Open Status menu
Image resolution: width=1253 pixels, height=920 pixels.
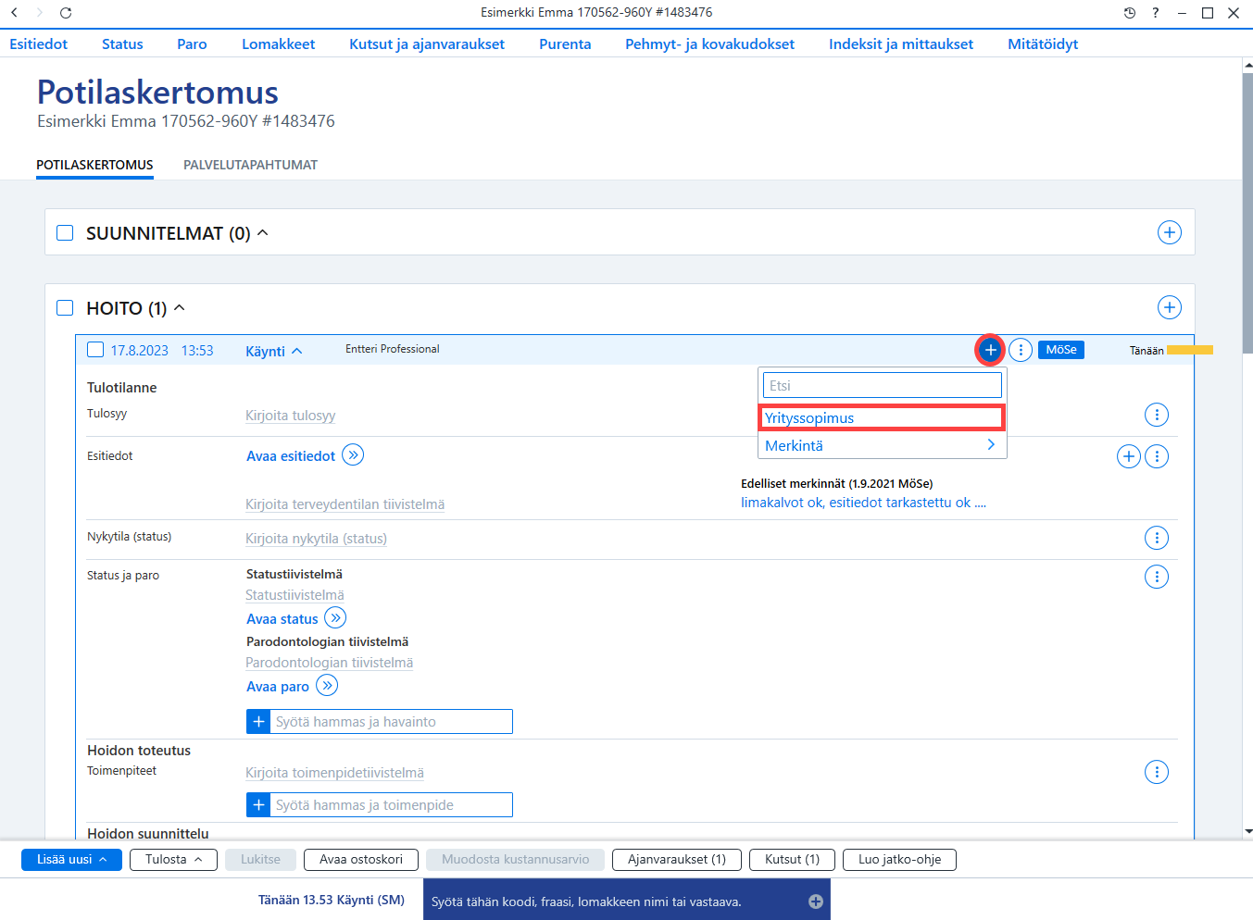pyautogui.click(x=122, y=44)
